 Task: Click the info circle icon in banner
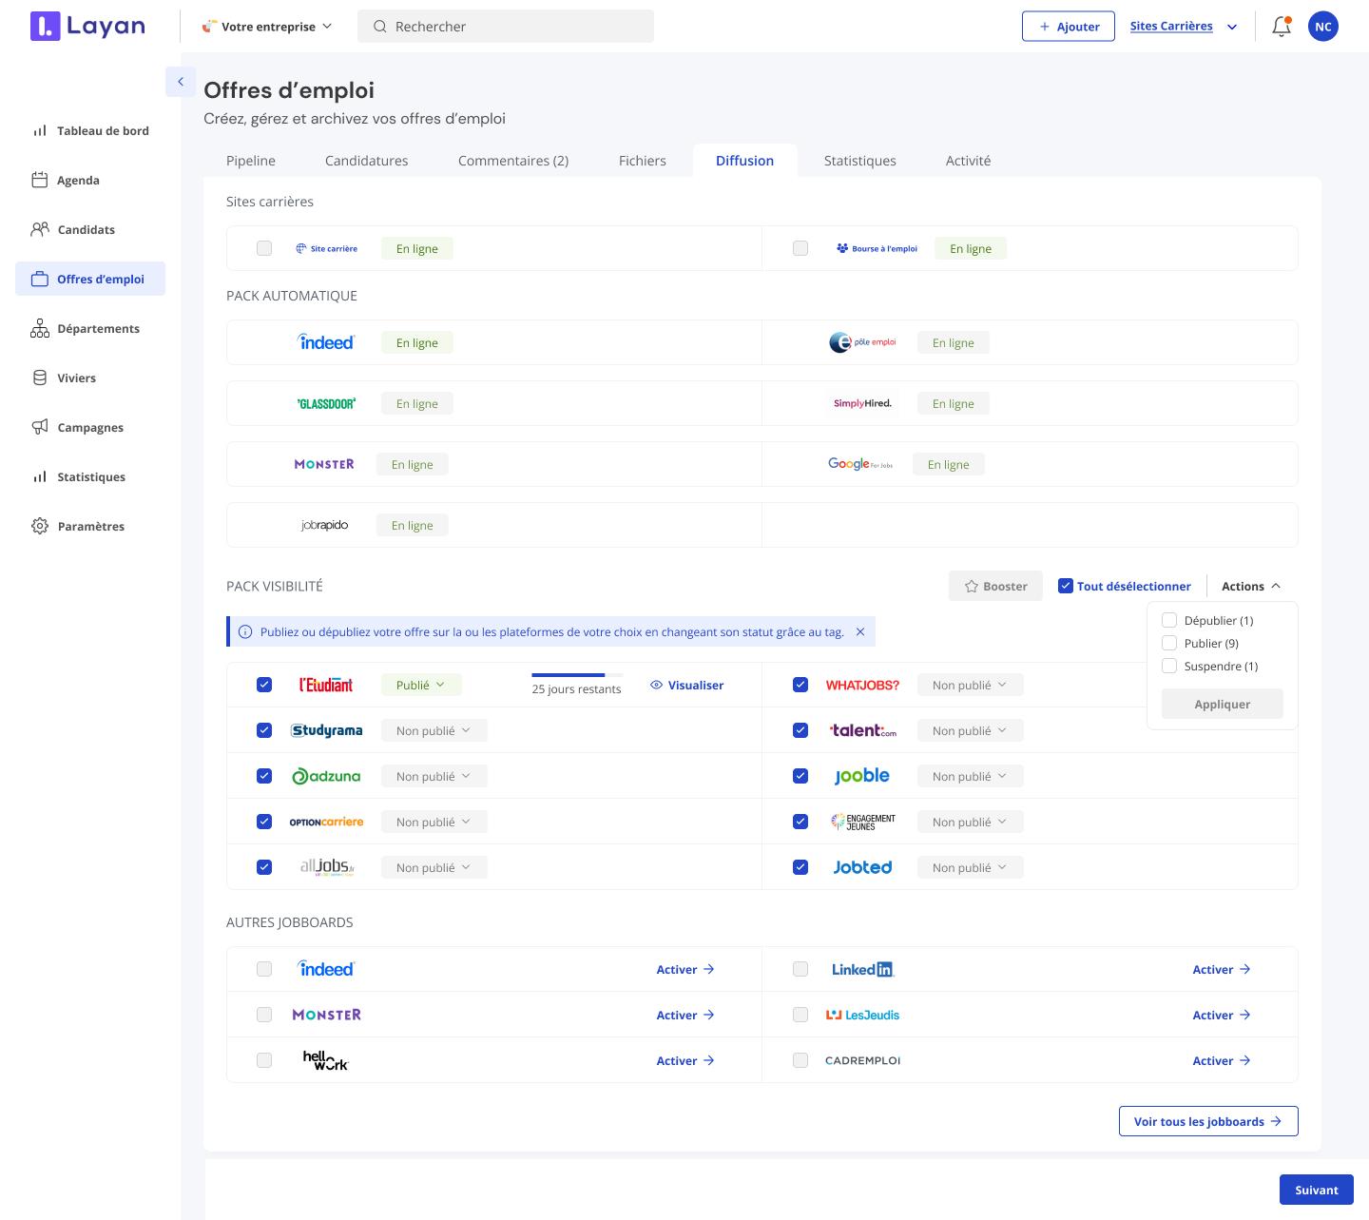245,631
